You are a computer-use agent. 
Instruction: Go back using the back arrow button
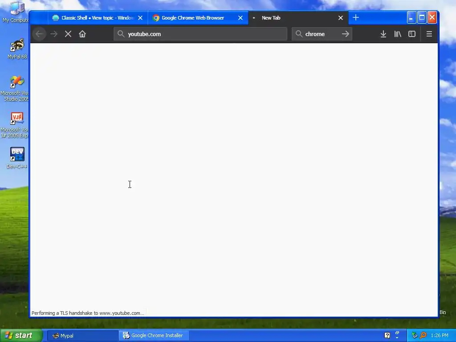[x=39, y=34]
